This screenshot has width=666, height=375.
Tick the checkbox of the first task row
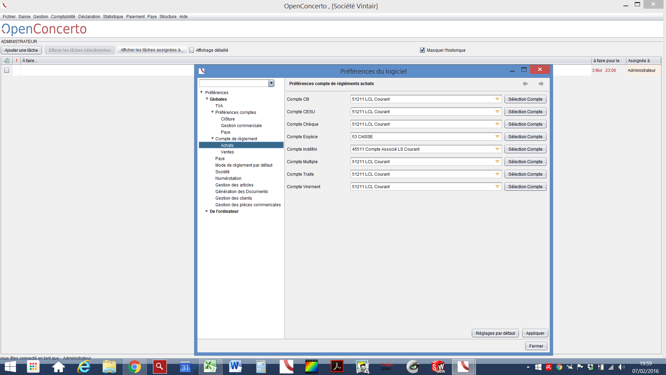click(x=7, y=70)
